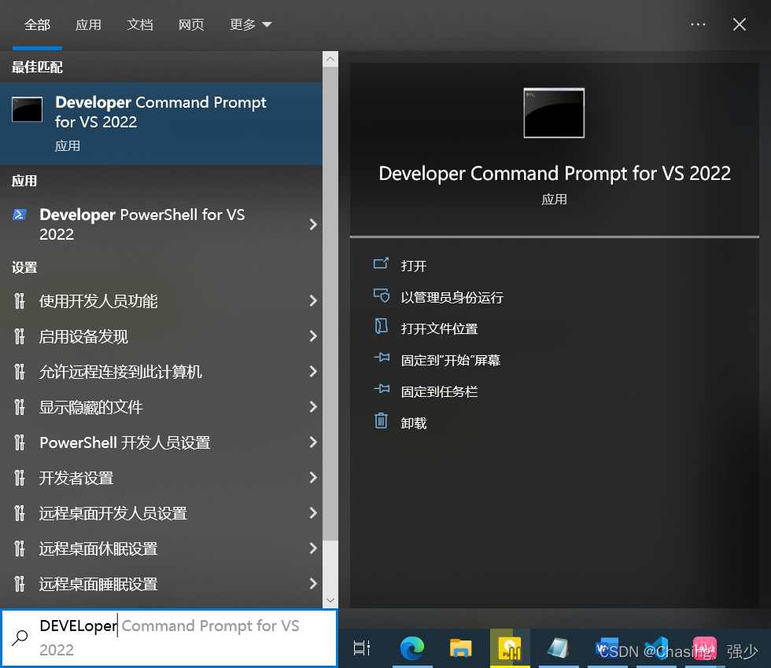The height and width of the screenshot is (668, 771).
Task: Open Task View on the taskbar
Action: (362, 648)
